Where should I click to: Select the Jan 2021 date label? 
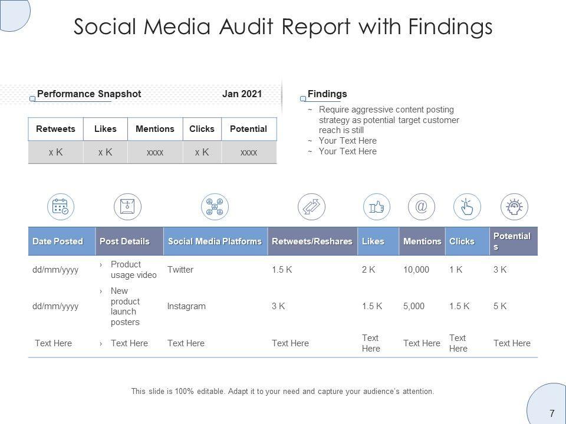point(242,94)
